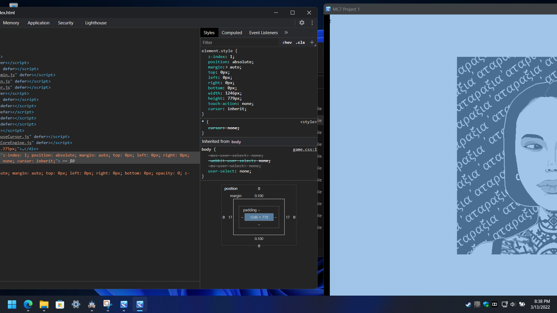This screenshot has height=313, width=557.
Task: Expand the margin: auto shorthand arrow
Action: (227, 67)
